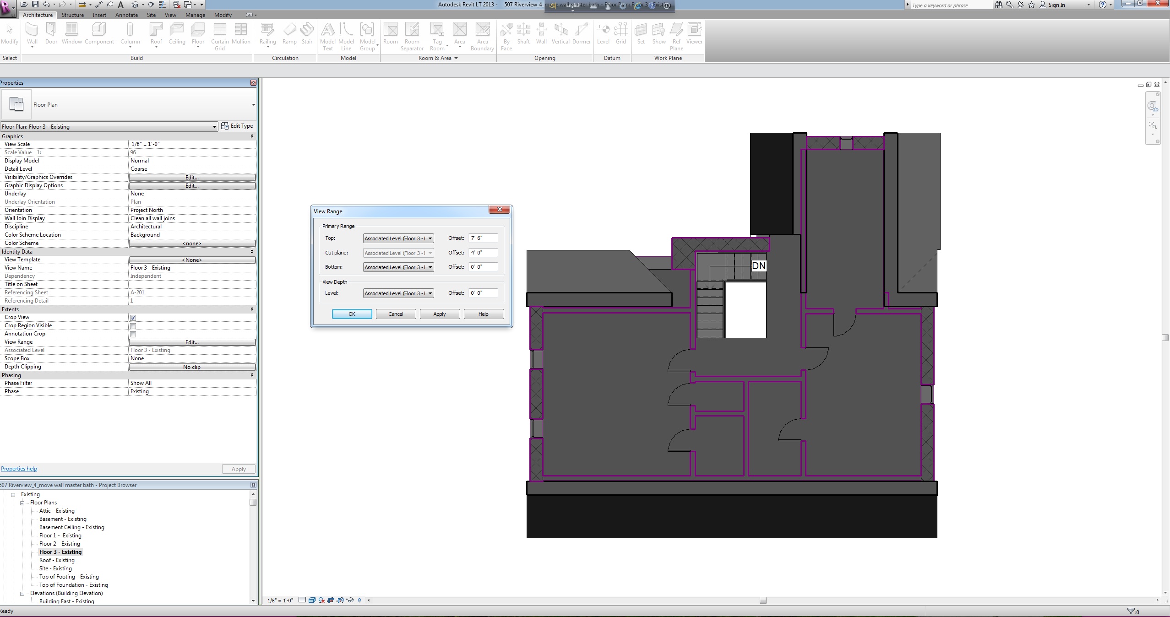Viewport: 1170px width, 617px height.
Task: Collapse the Floor Plans tree node
Action: point(22,503)
